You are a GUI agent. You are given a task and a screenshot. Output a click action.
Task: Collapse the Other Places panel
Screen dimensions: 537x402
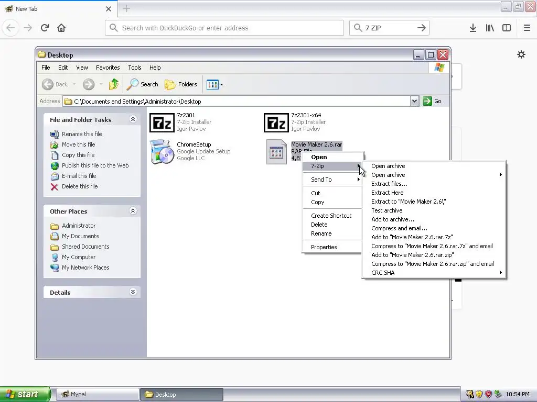click(x=133, y=210)
